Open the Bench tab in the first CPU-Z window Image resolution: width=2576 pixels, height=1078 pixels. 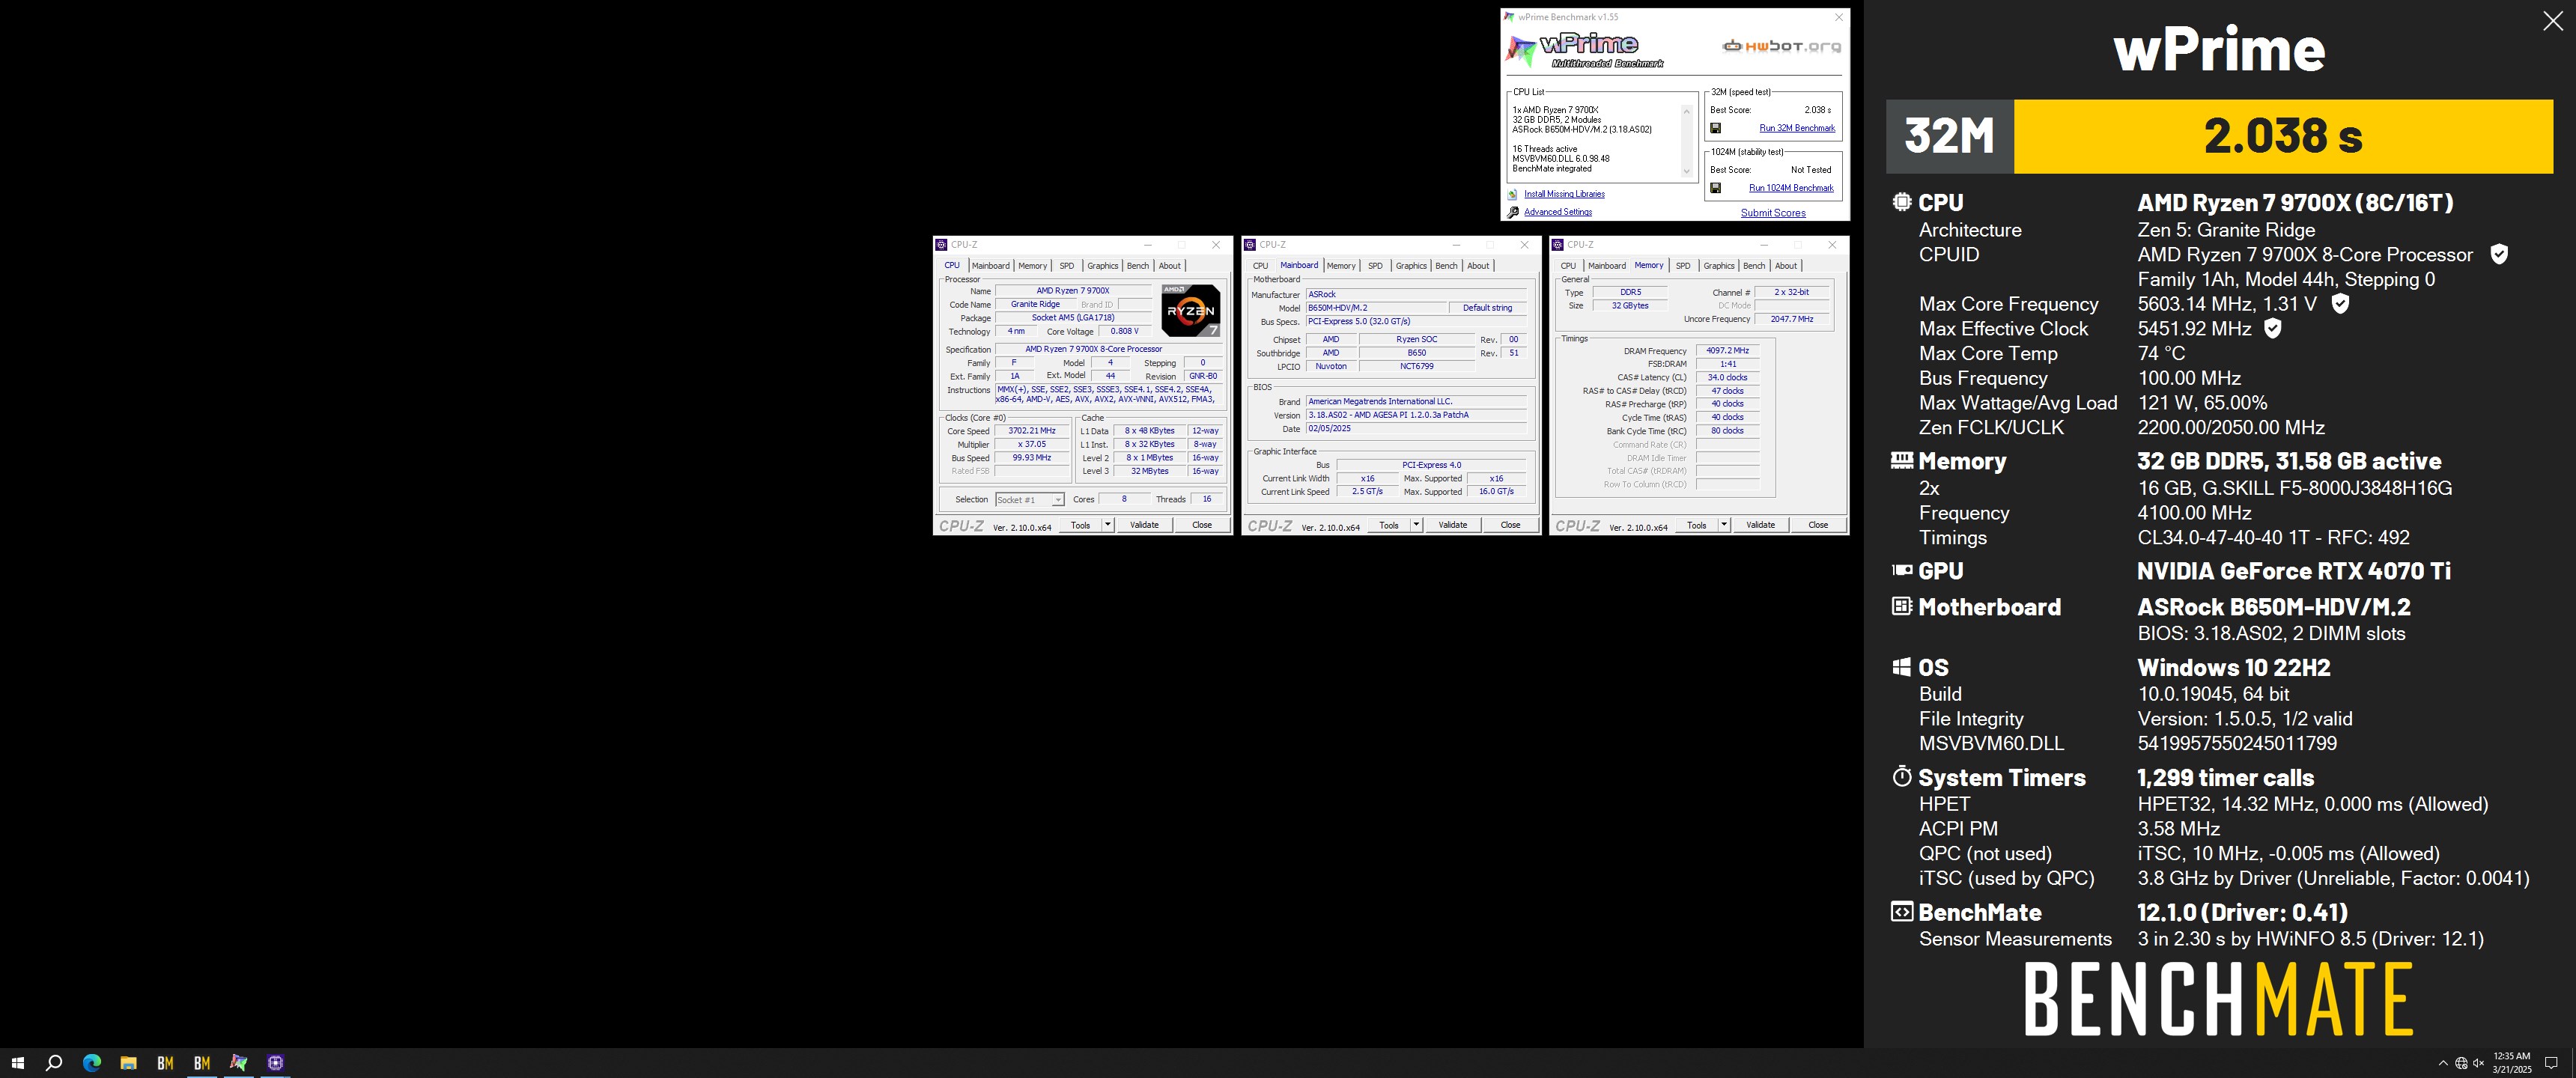click(1138, 266)
